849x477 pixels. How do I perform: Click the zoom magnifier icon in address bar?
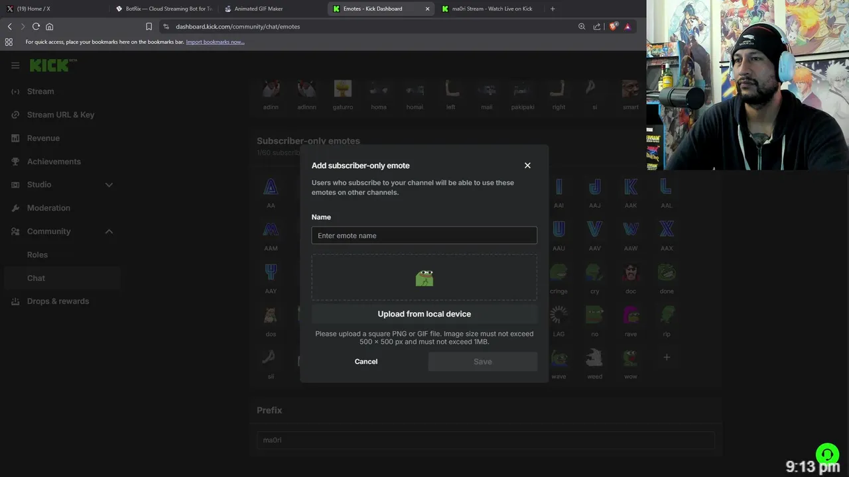582,26
